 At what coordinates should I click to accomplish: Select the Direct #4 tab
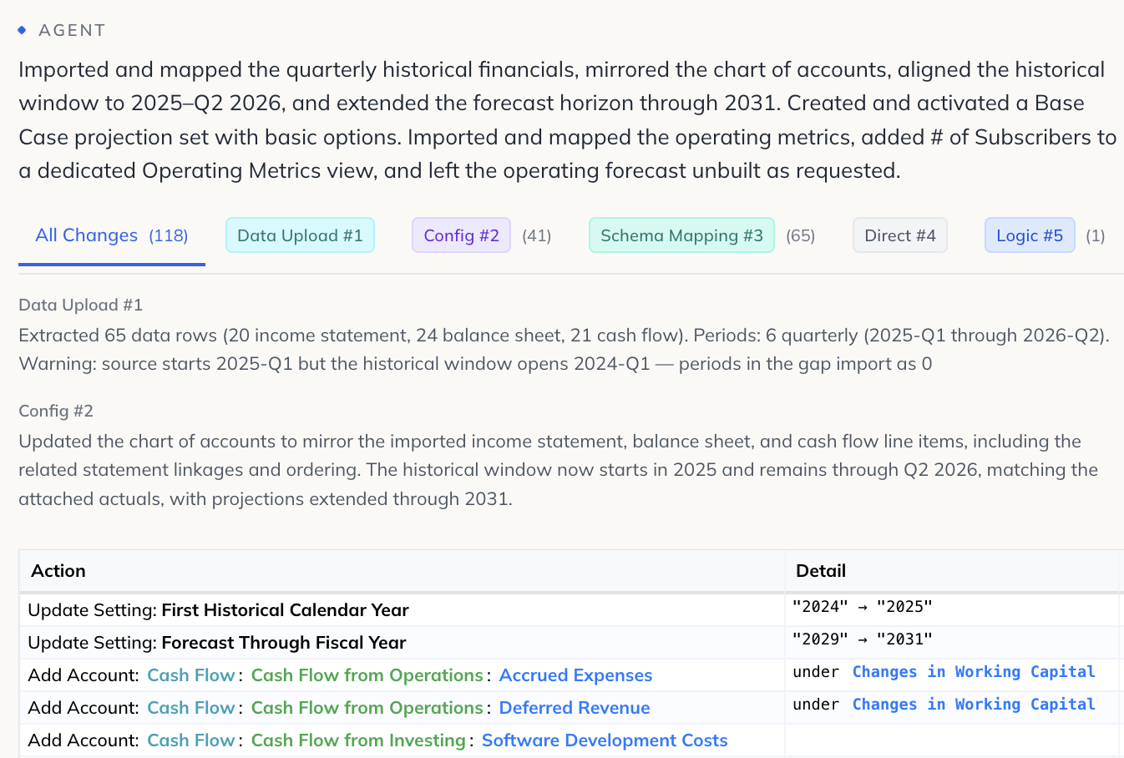point(900,235)
